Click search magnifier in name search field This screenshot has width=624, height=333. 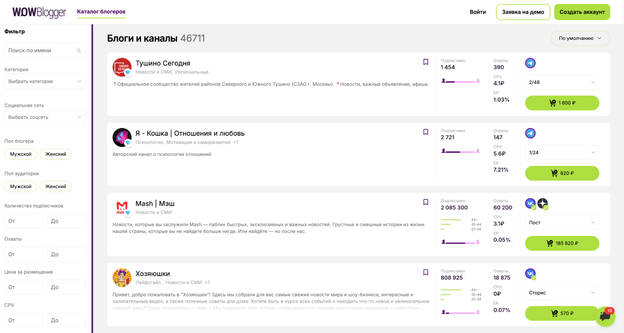pyautogui.click(x=79, y=51)
